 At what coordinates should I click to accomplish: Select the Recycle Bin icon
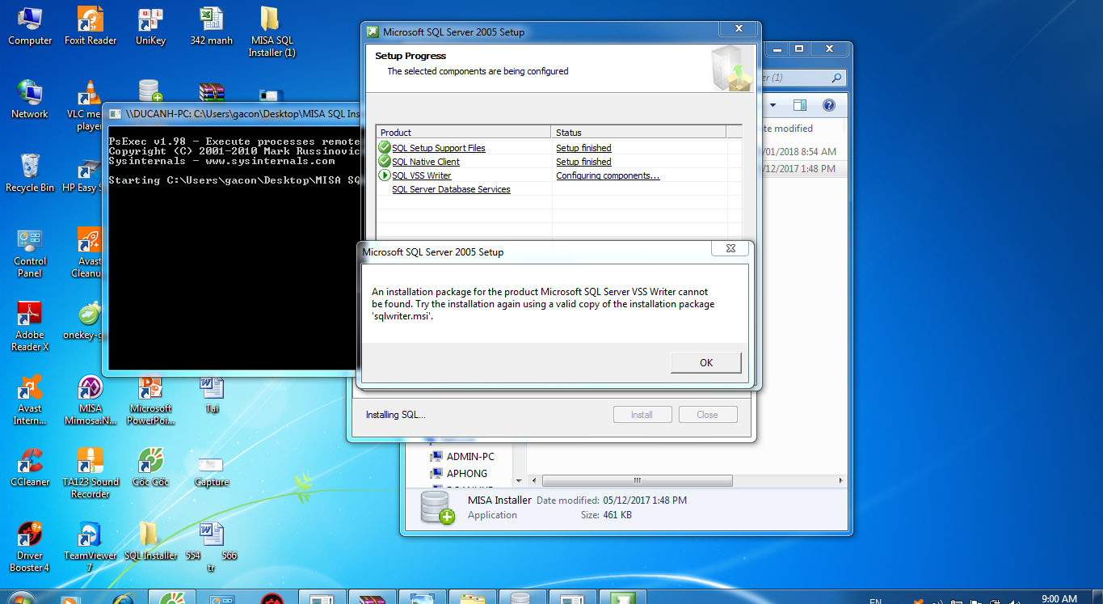(x=30, y=173)
